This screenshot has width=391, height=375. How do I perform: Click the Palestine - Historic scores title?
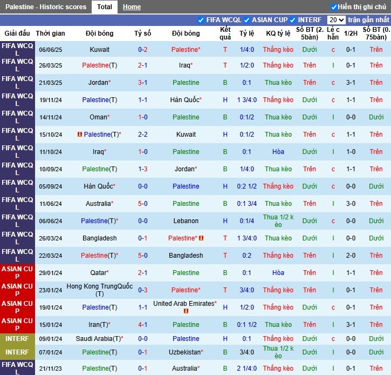coord(46,6)
